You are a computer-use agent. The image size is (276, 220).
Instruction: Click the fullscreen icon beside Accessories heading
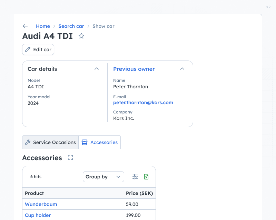pyautogui.click(x=70, y=157)
